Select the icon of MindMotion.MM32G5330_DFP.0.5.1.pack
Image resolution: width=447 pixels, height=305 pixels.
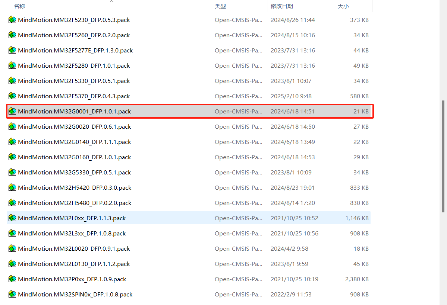pyautogui.click(x=12, y=172)
